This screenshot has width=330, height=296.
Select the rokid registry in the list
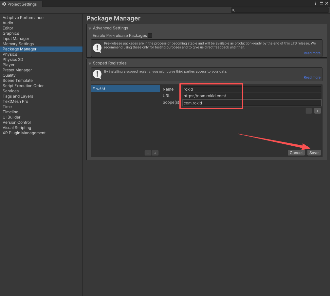pos(125,89)
